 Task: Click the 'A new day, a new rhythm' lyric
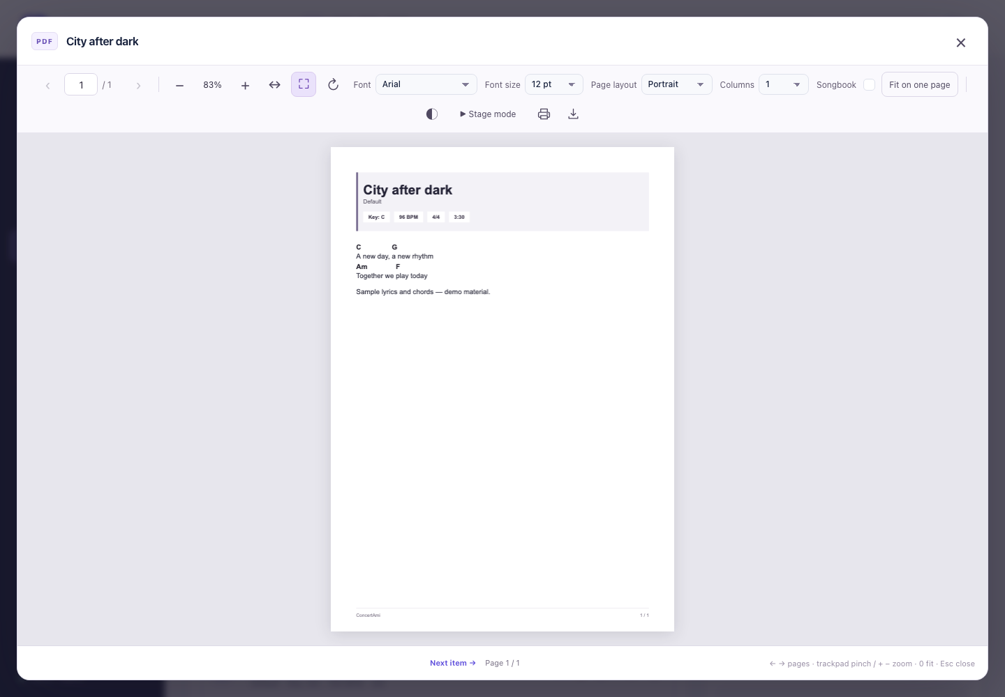coord(394,256)
